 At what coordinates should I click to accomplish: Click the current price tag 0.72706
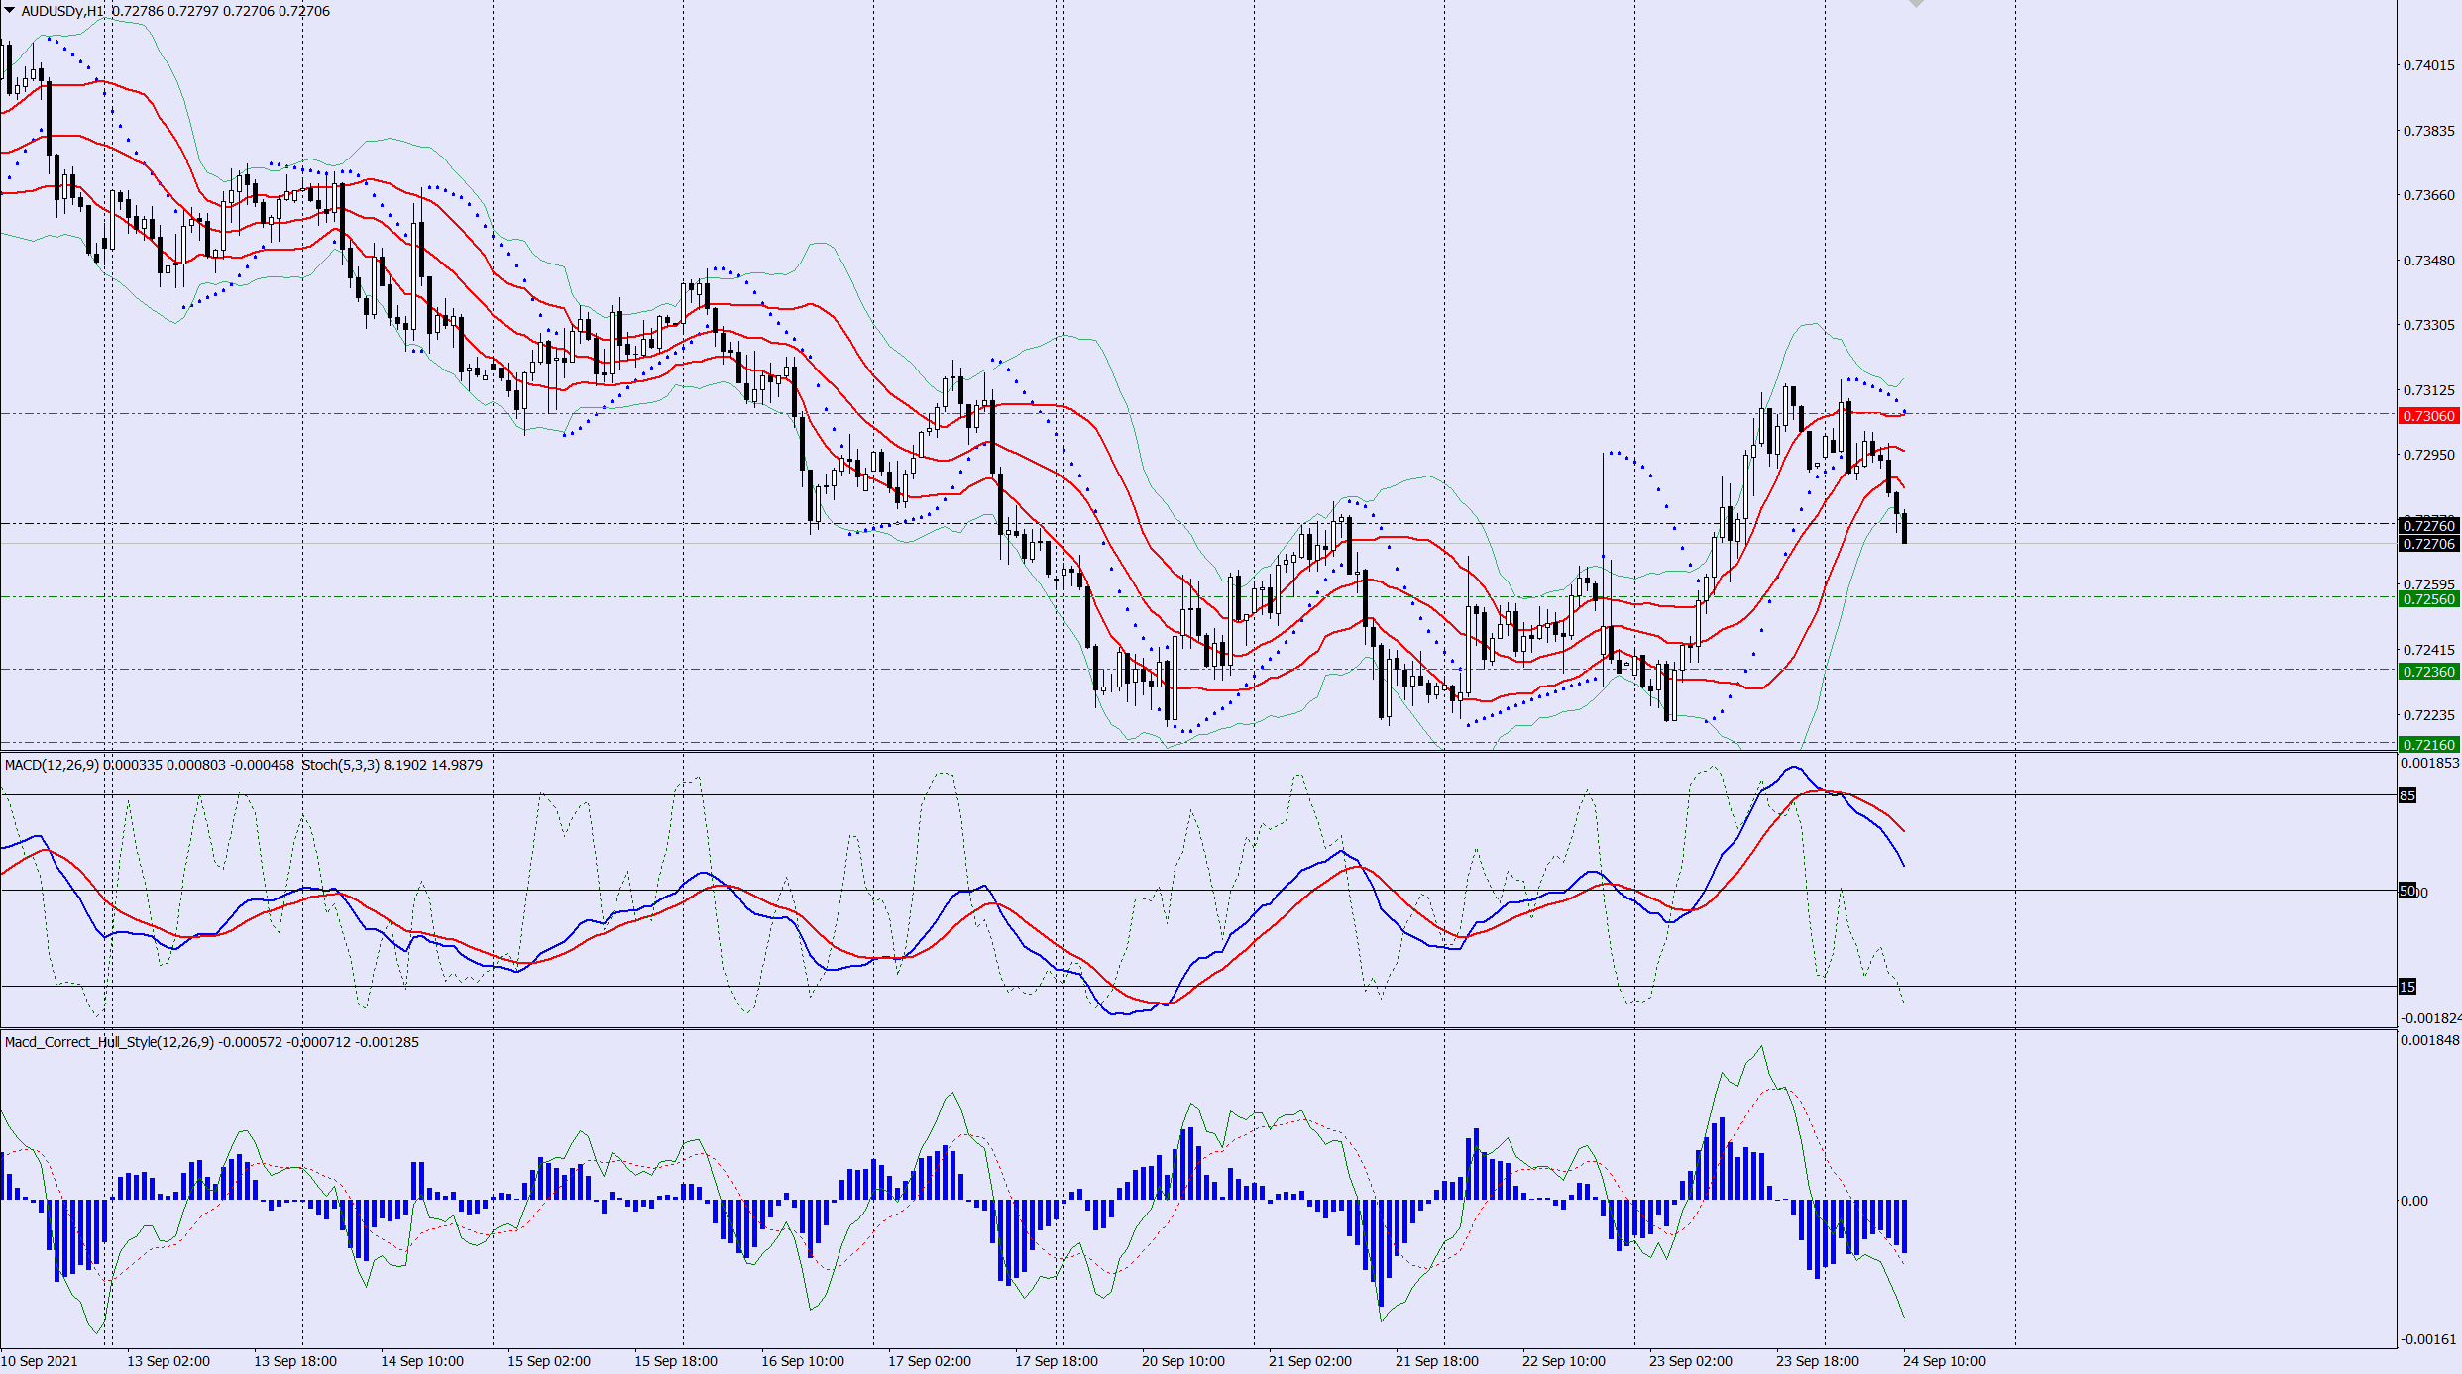click(x=2428, y=544)
